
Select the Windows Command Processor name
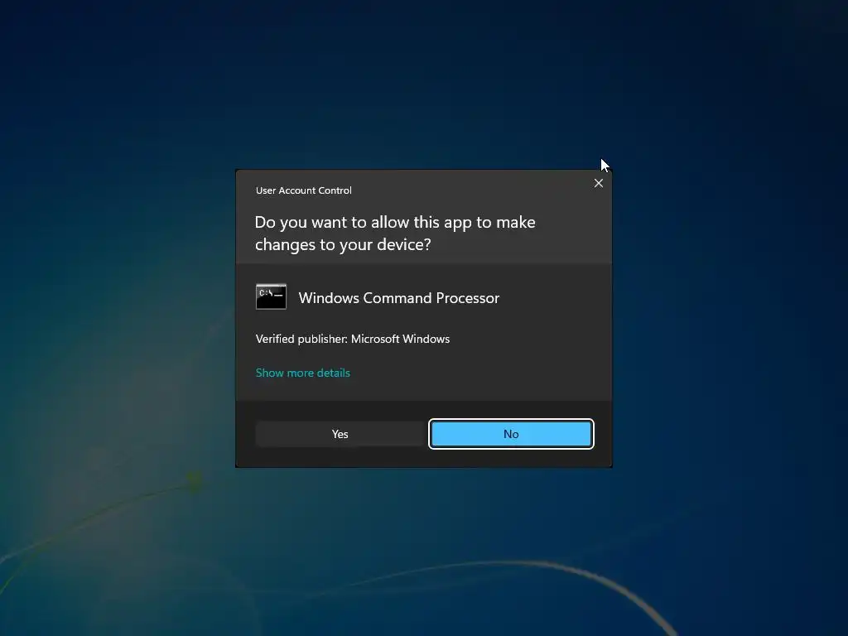[x=398, y=298]
